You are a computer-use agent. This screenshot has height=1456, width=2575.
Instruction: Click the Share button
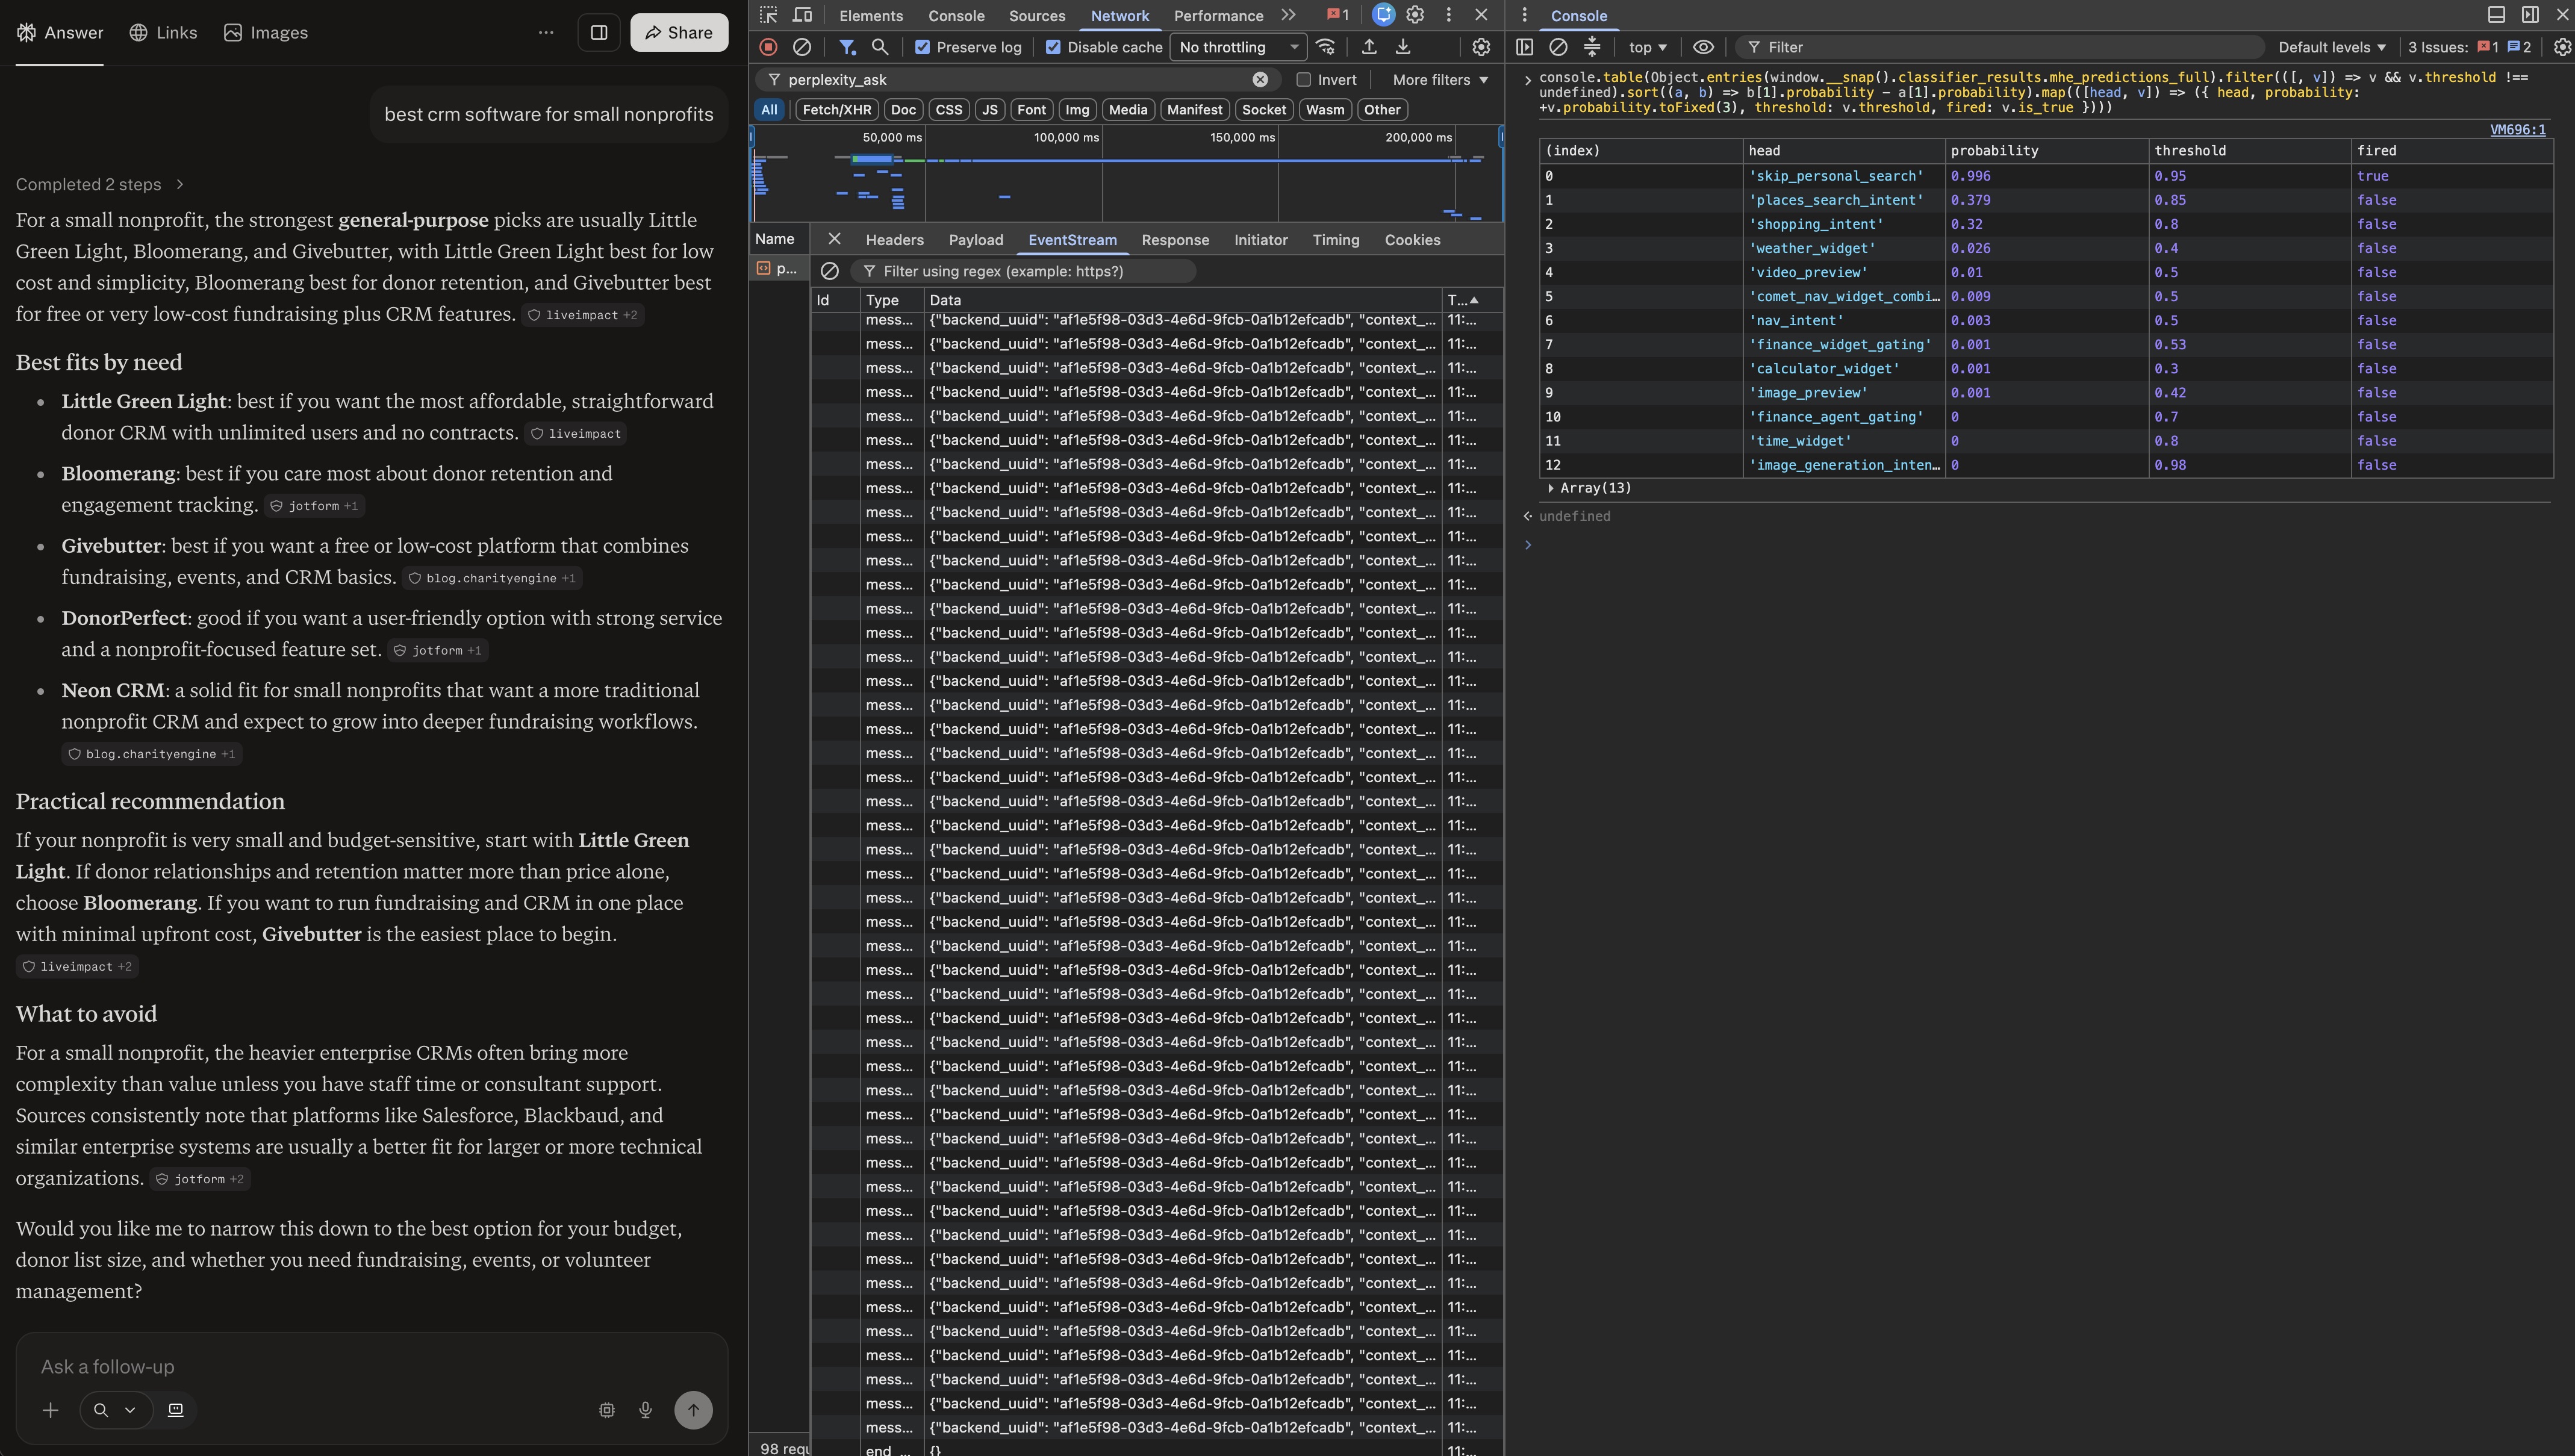(679, 33)
